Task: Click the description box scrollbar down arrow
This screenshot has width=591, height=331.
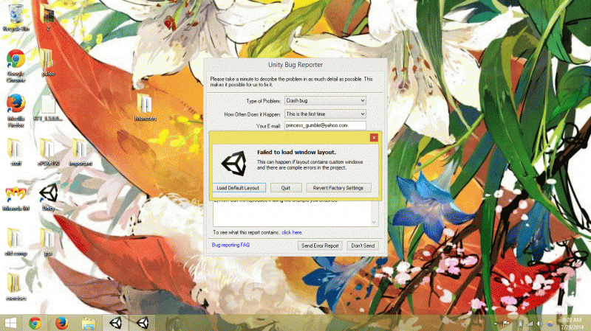Action: 375,223
